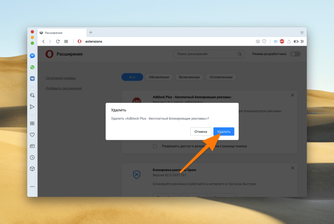Take a snapshot with the camera icon
The height and width of the screenshot is (224, 334).
pos(258,41)
